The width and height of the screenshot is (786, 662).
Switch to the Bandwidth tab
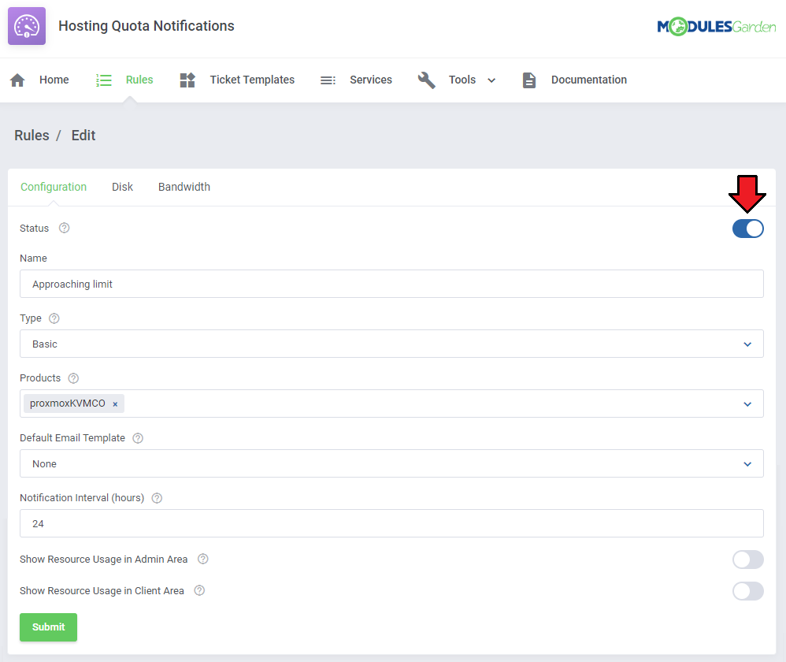[x=184, y=187]
